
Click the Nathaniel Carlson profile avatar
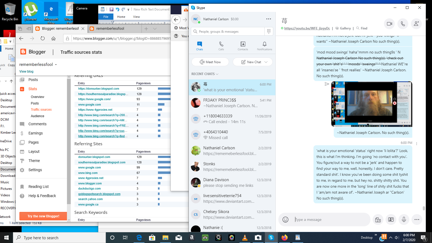[196, 19]
